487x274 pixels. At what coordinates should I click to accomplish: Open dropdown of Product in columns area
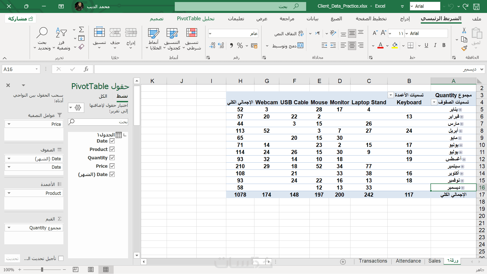click(9, 193)
